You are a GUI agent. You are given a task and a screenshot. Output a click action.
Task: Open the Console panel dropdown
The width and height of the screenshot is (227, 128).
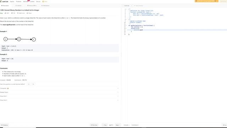pos(127,125)
